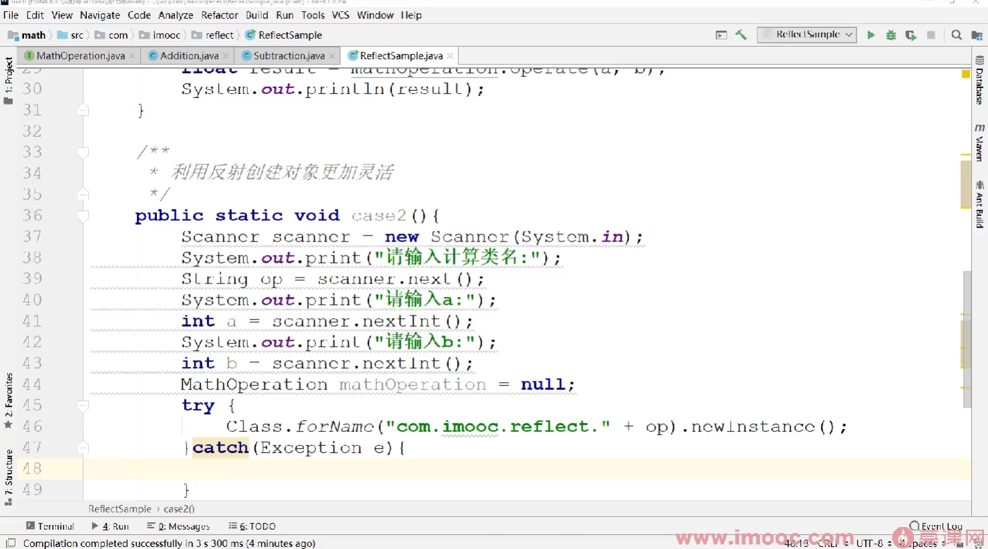Viewport: 988px width, 549px height.
Task: Toggle the Ant Build tool window
Action: coord(979,204)
